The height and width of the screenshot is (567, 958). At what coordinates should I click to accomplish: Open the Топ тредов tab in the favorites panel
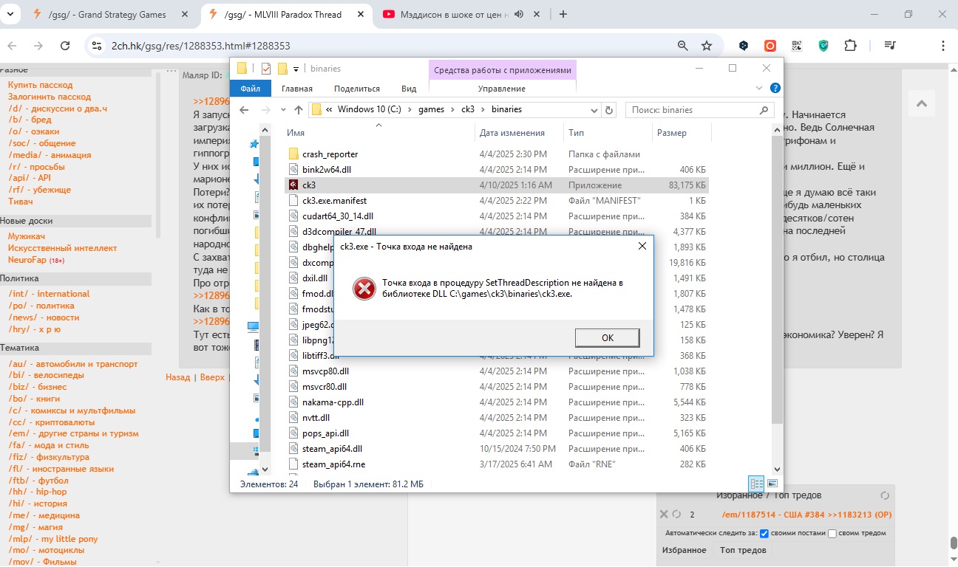point(743,550)
